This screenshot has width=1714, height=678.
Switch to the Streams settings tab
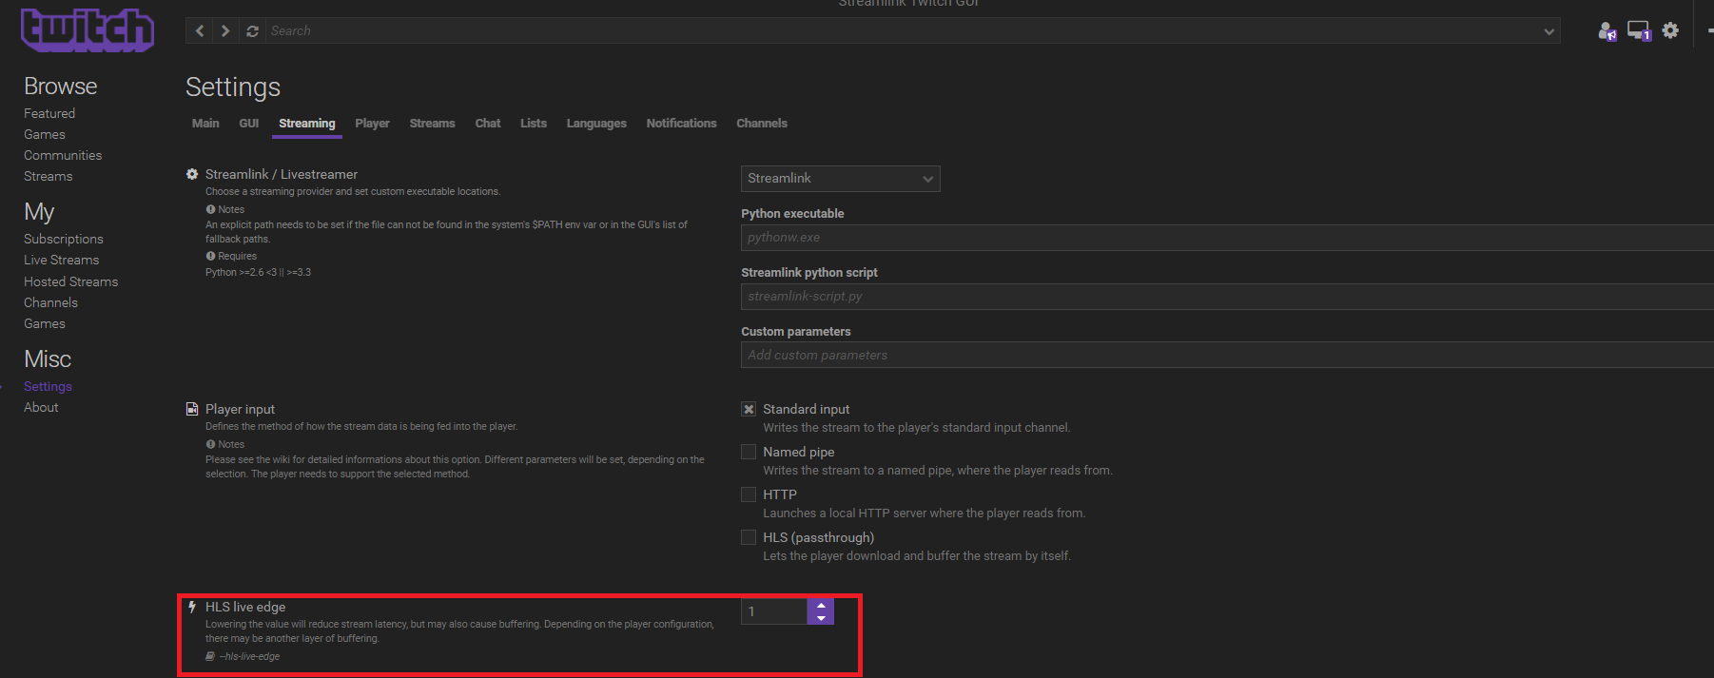(x=433, y=124)
